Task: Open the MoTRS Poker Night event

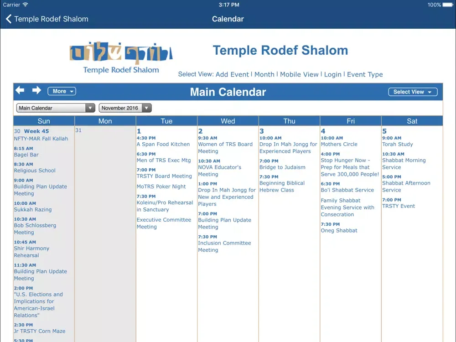Action: [161, 187]
